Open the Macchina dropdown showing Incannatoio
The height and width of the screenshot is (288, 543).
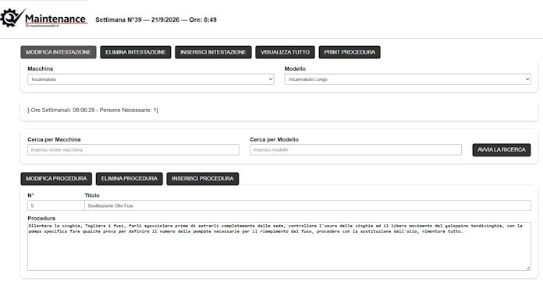click(151, 79)
